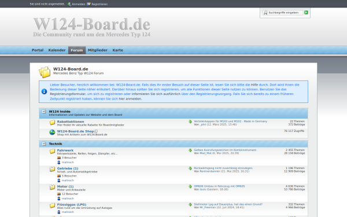
Task: Click moderator icon under Motor forum
Action: [59, 198]
